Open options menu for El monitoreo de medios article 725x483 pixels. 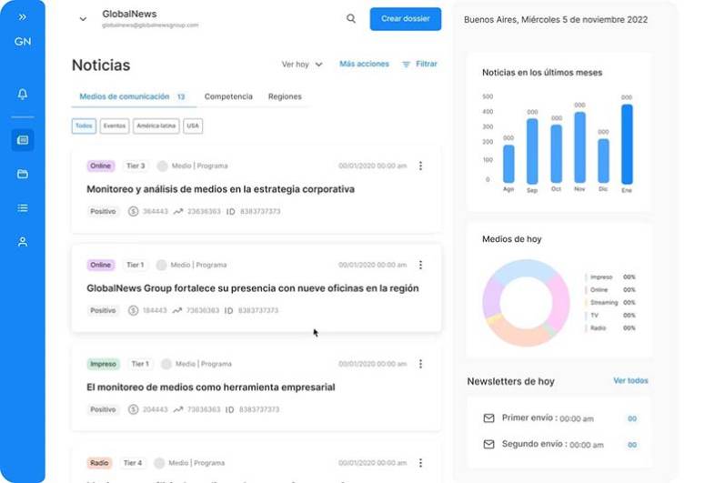point(420,364)
